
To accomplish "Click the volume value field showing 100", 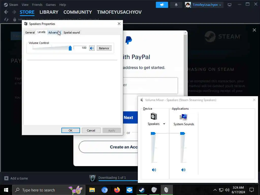I will (80, 48).
